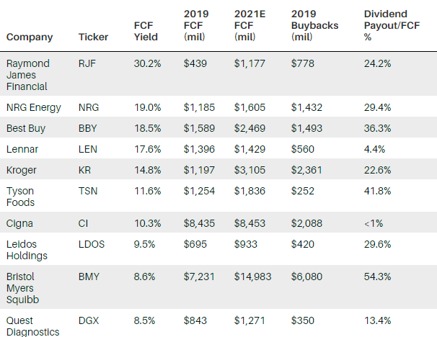The image size is (437, 337).
Task: Click the 22.6% dividend payout value
Action: (377, 170)
